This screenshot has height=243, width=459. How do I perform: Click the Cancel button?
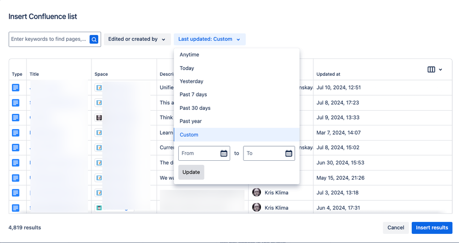click(x=396, y=228)
